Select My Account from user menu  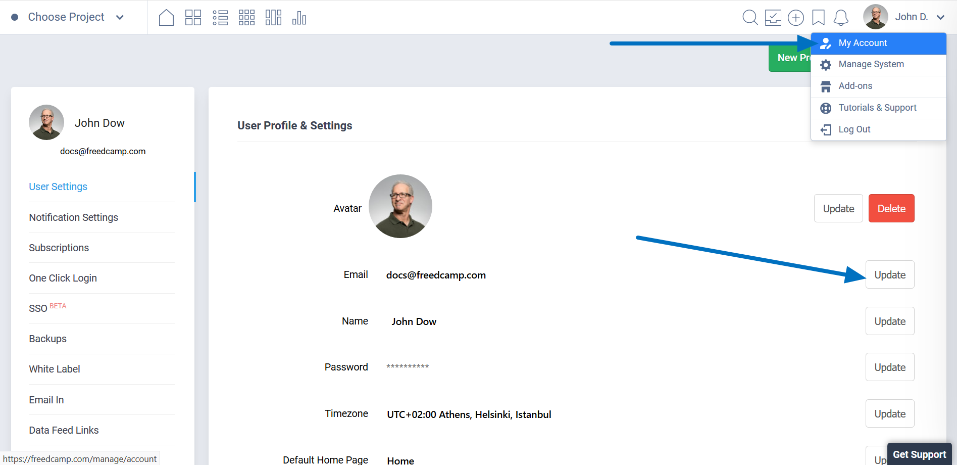(x=863, y=43)
